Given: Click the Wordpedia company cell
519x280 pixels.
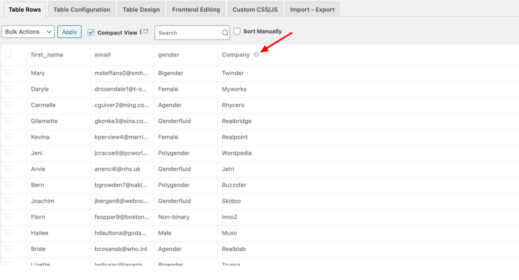Looking at the screenshot, I should click(237, 153).
